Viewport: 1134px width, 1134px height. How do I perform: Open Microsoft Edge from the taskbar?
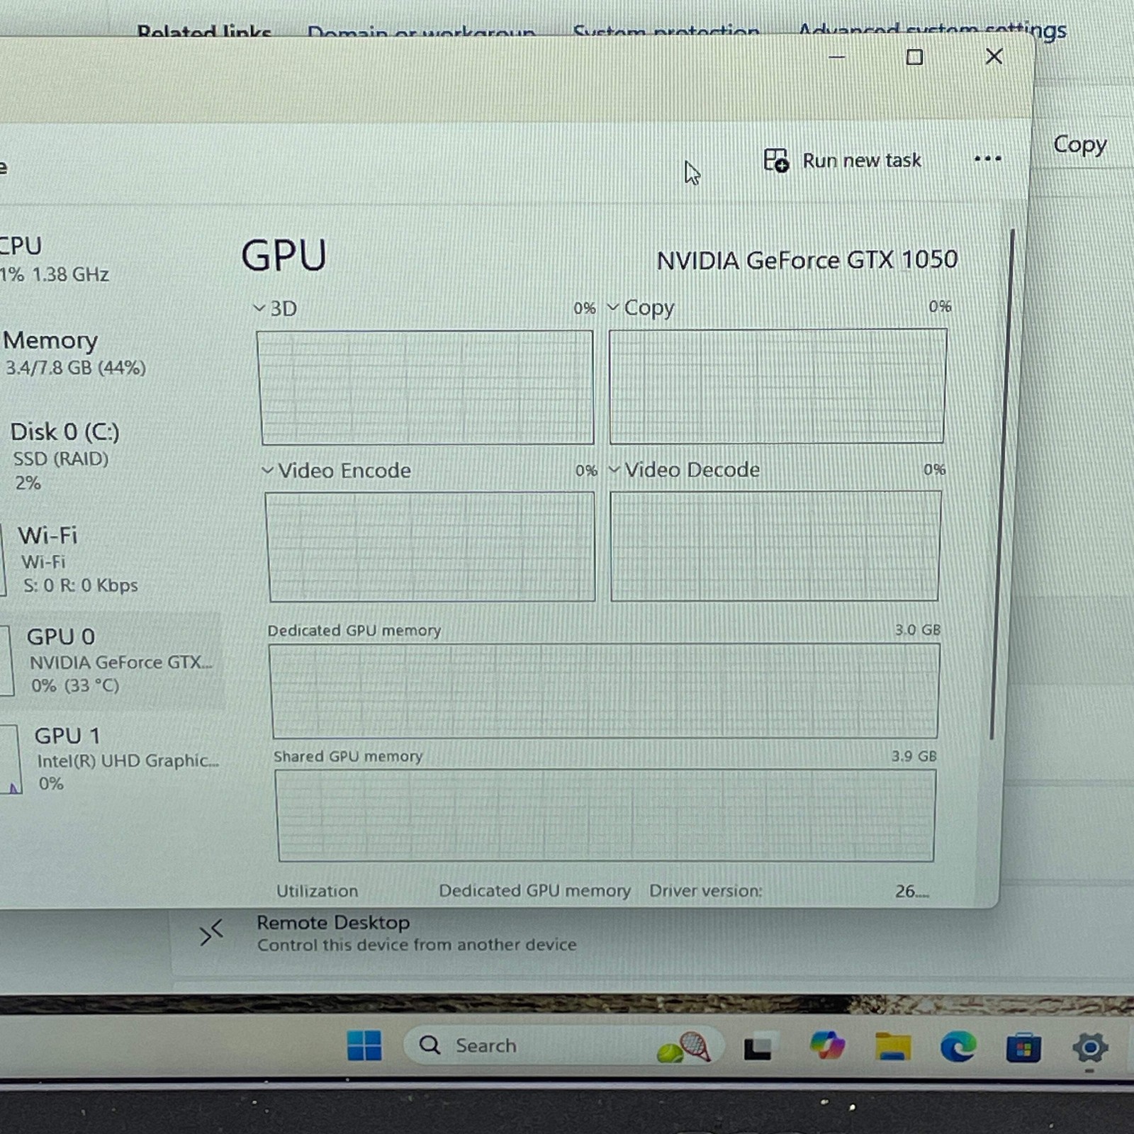click(x=958, y=1047)
